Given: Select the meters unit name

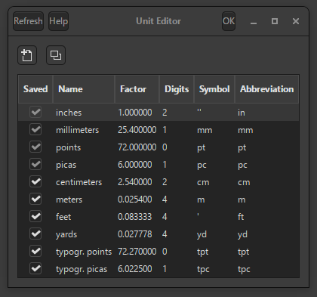Looking at the screenshot, I should click(x=69, y=200).
